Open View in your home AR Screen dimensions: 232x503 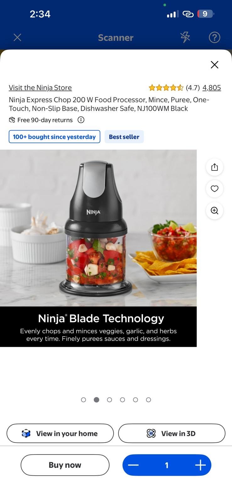point(60,433)
